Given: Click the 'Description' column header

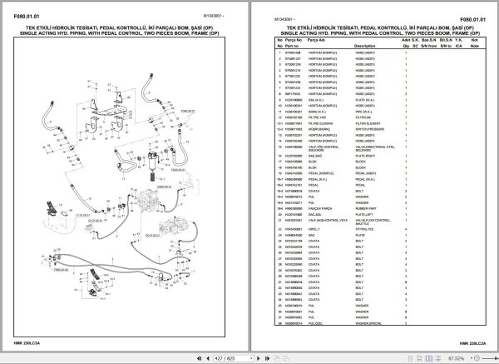Looking at the screenshot, I should click(365, 46).
